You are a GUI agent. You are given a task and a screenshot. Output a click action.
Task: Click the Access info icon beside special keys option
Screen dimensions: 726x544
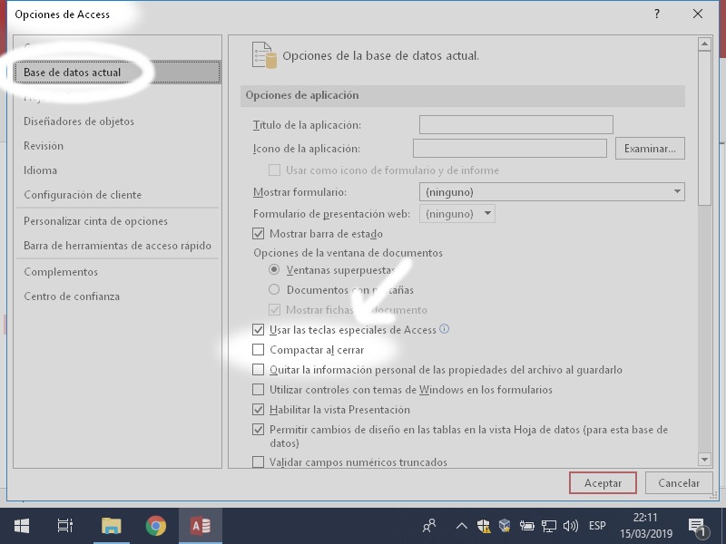pyautogui.click(x=445, y=329)
